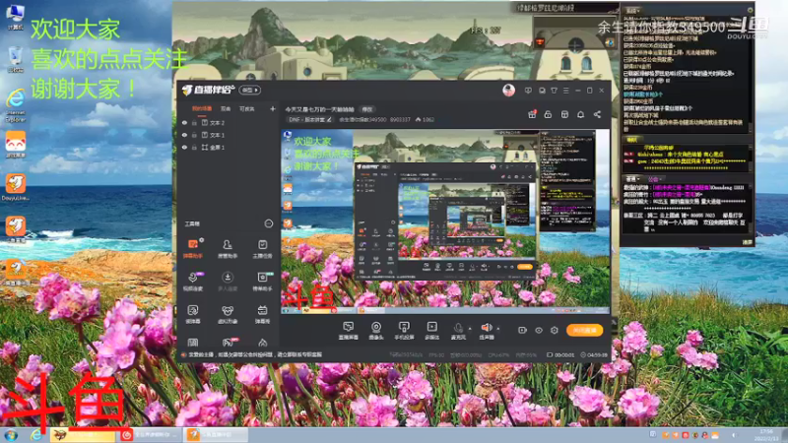
Task: Add a new scene with plus button
Action: pyautogui.click(x=273, y=109)
